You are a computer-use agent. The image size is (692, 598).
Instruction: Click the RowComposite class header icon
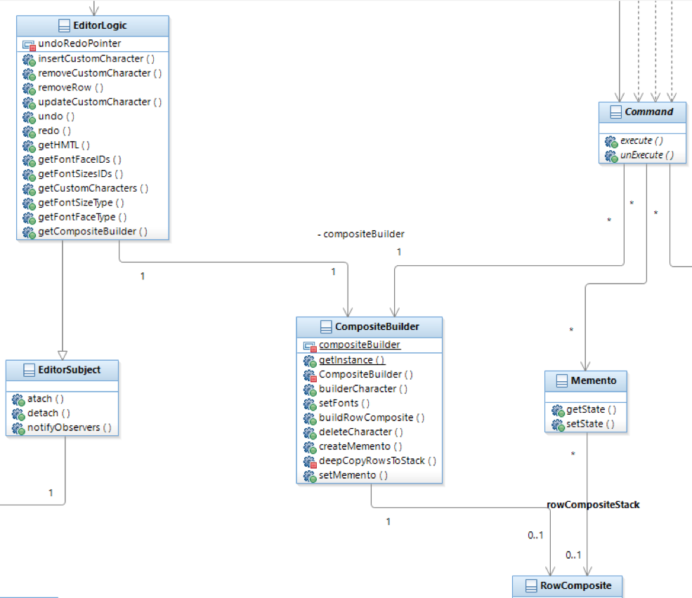(x=531, y=585)
